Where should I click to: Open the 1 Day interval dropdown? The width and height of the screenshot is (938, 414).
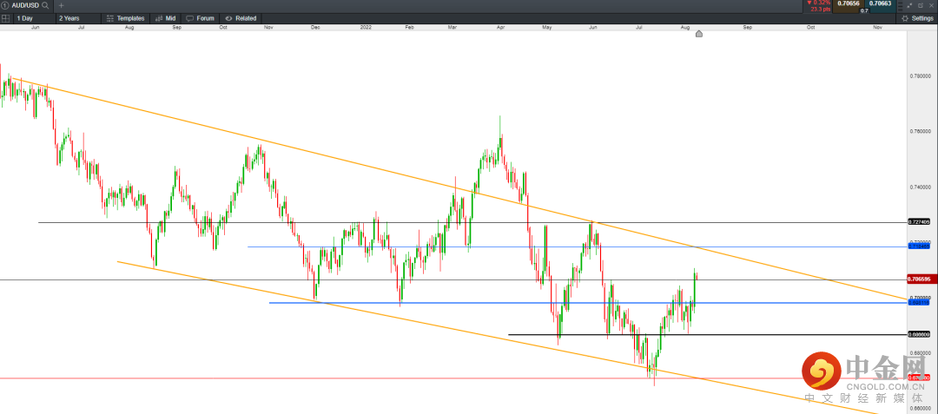[x=35, y=18]
